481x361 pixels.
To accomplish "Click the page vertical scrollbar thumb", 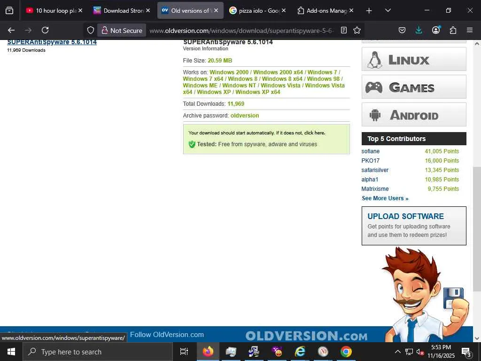I will point(477,229).
